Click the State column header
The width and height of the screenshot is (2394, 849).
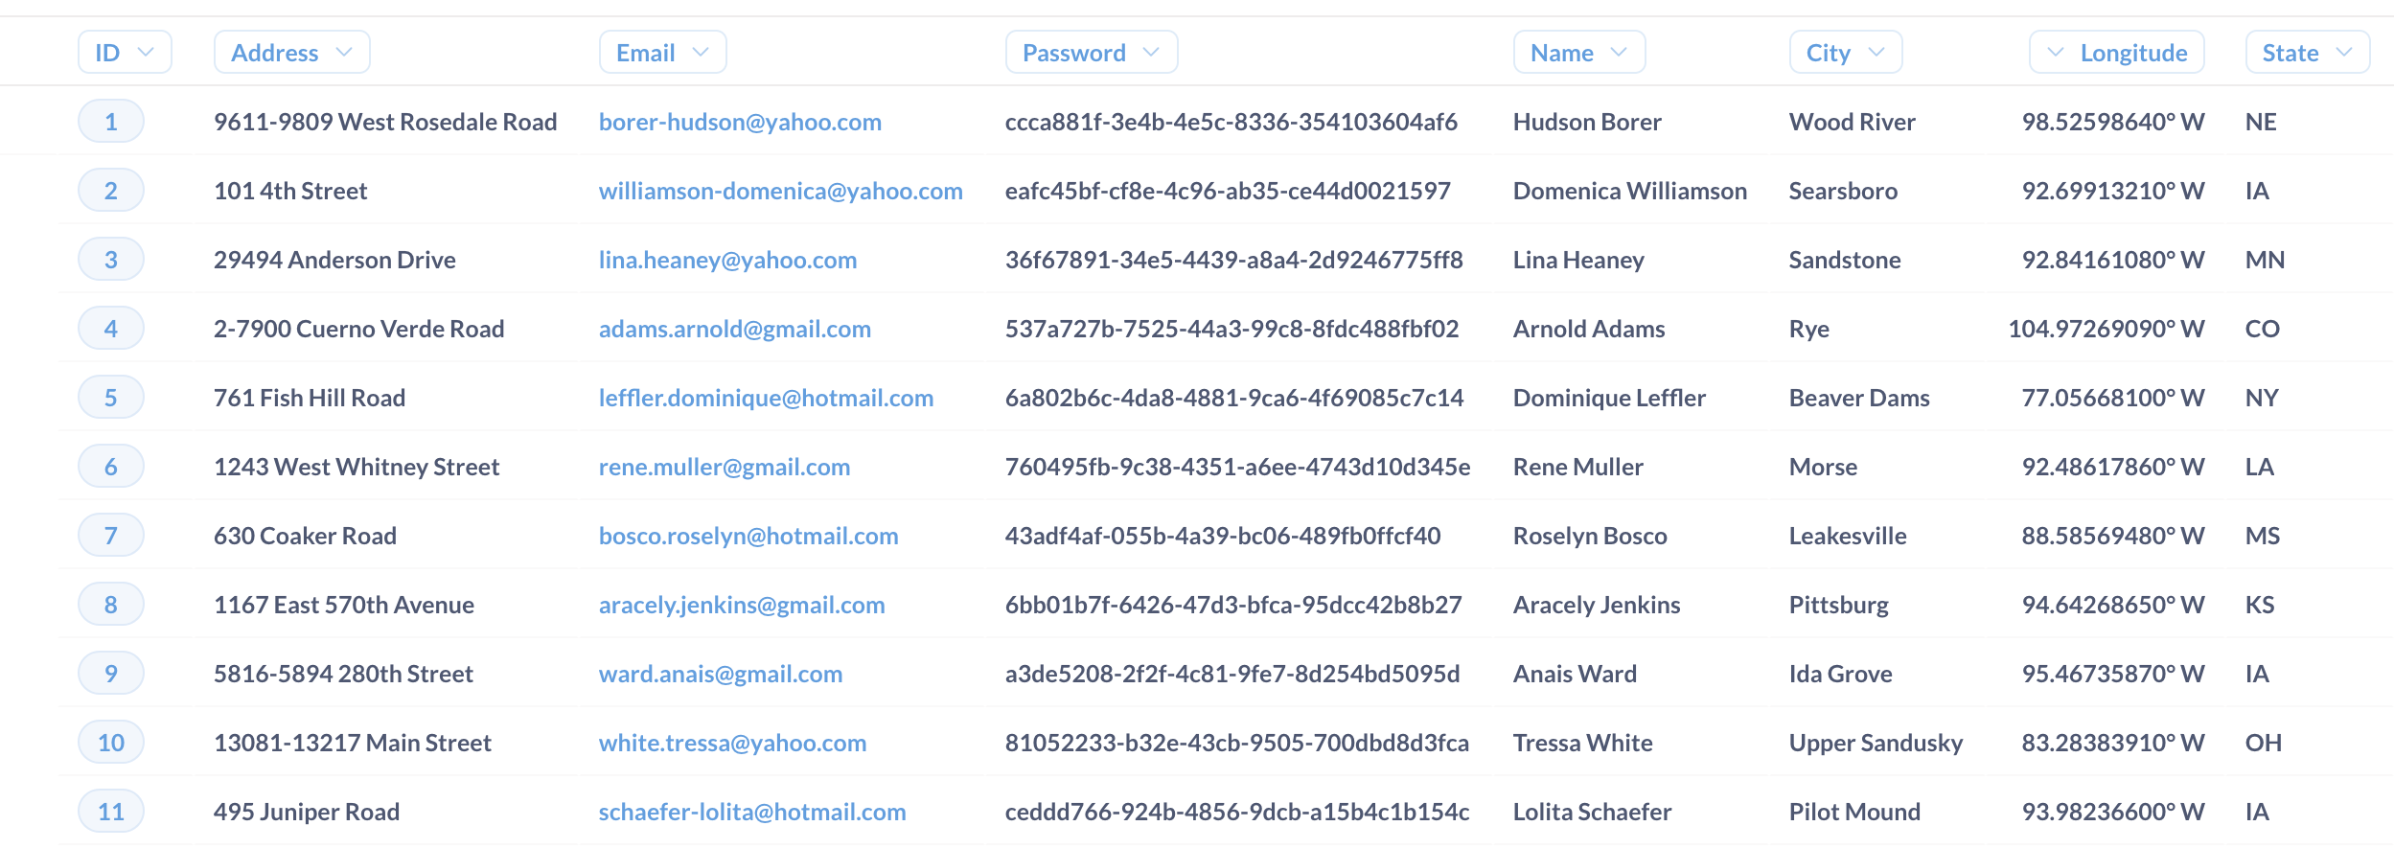point(2307,53)
